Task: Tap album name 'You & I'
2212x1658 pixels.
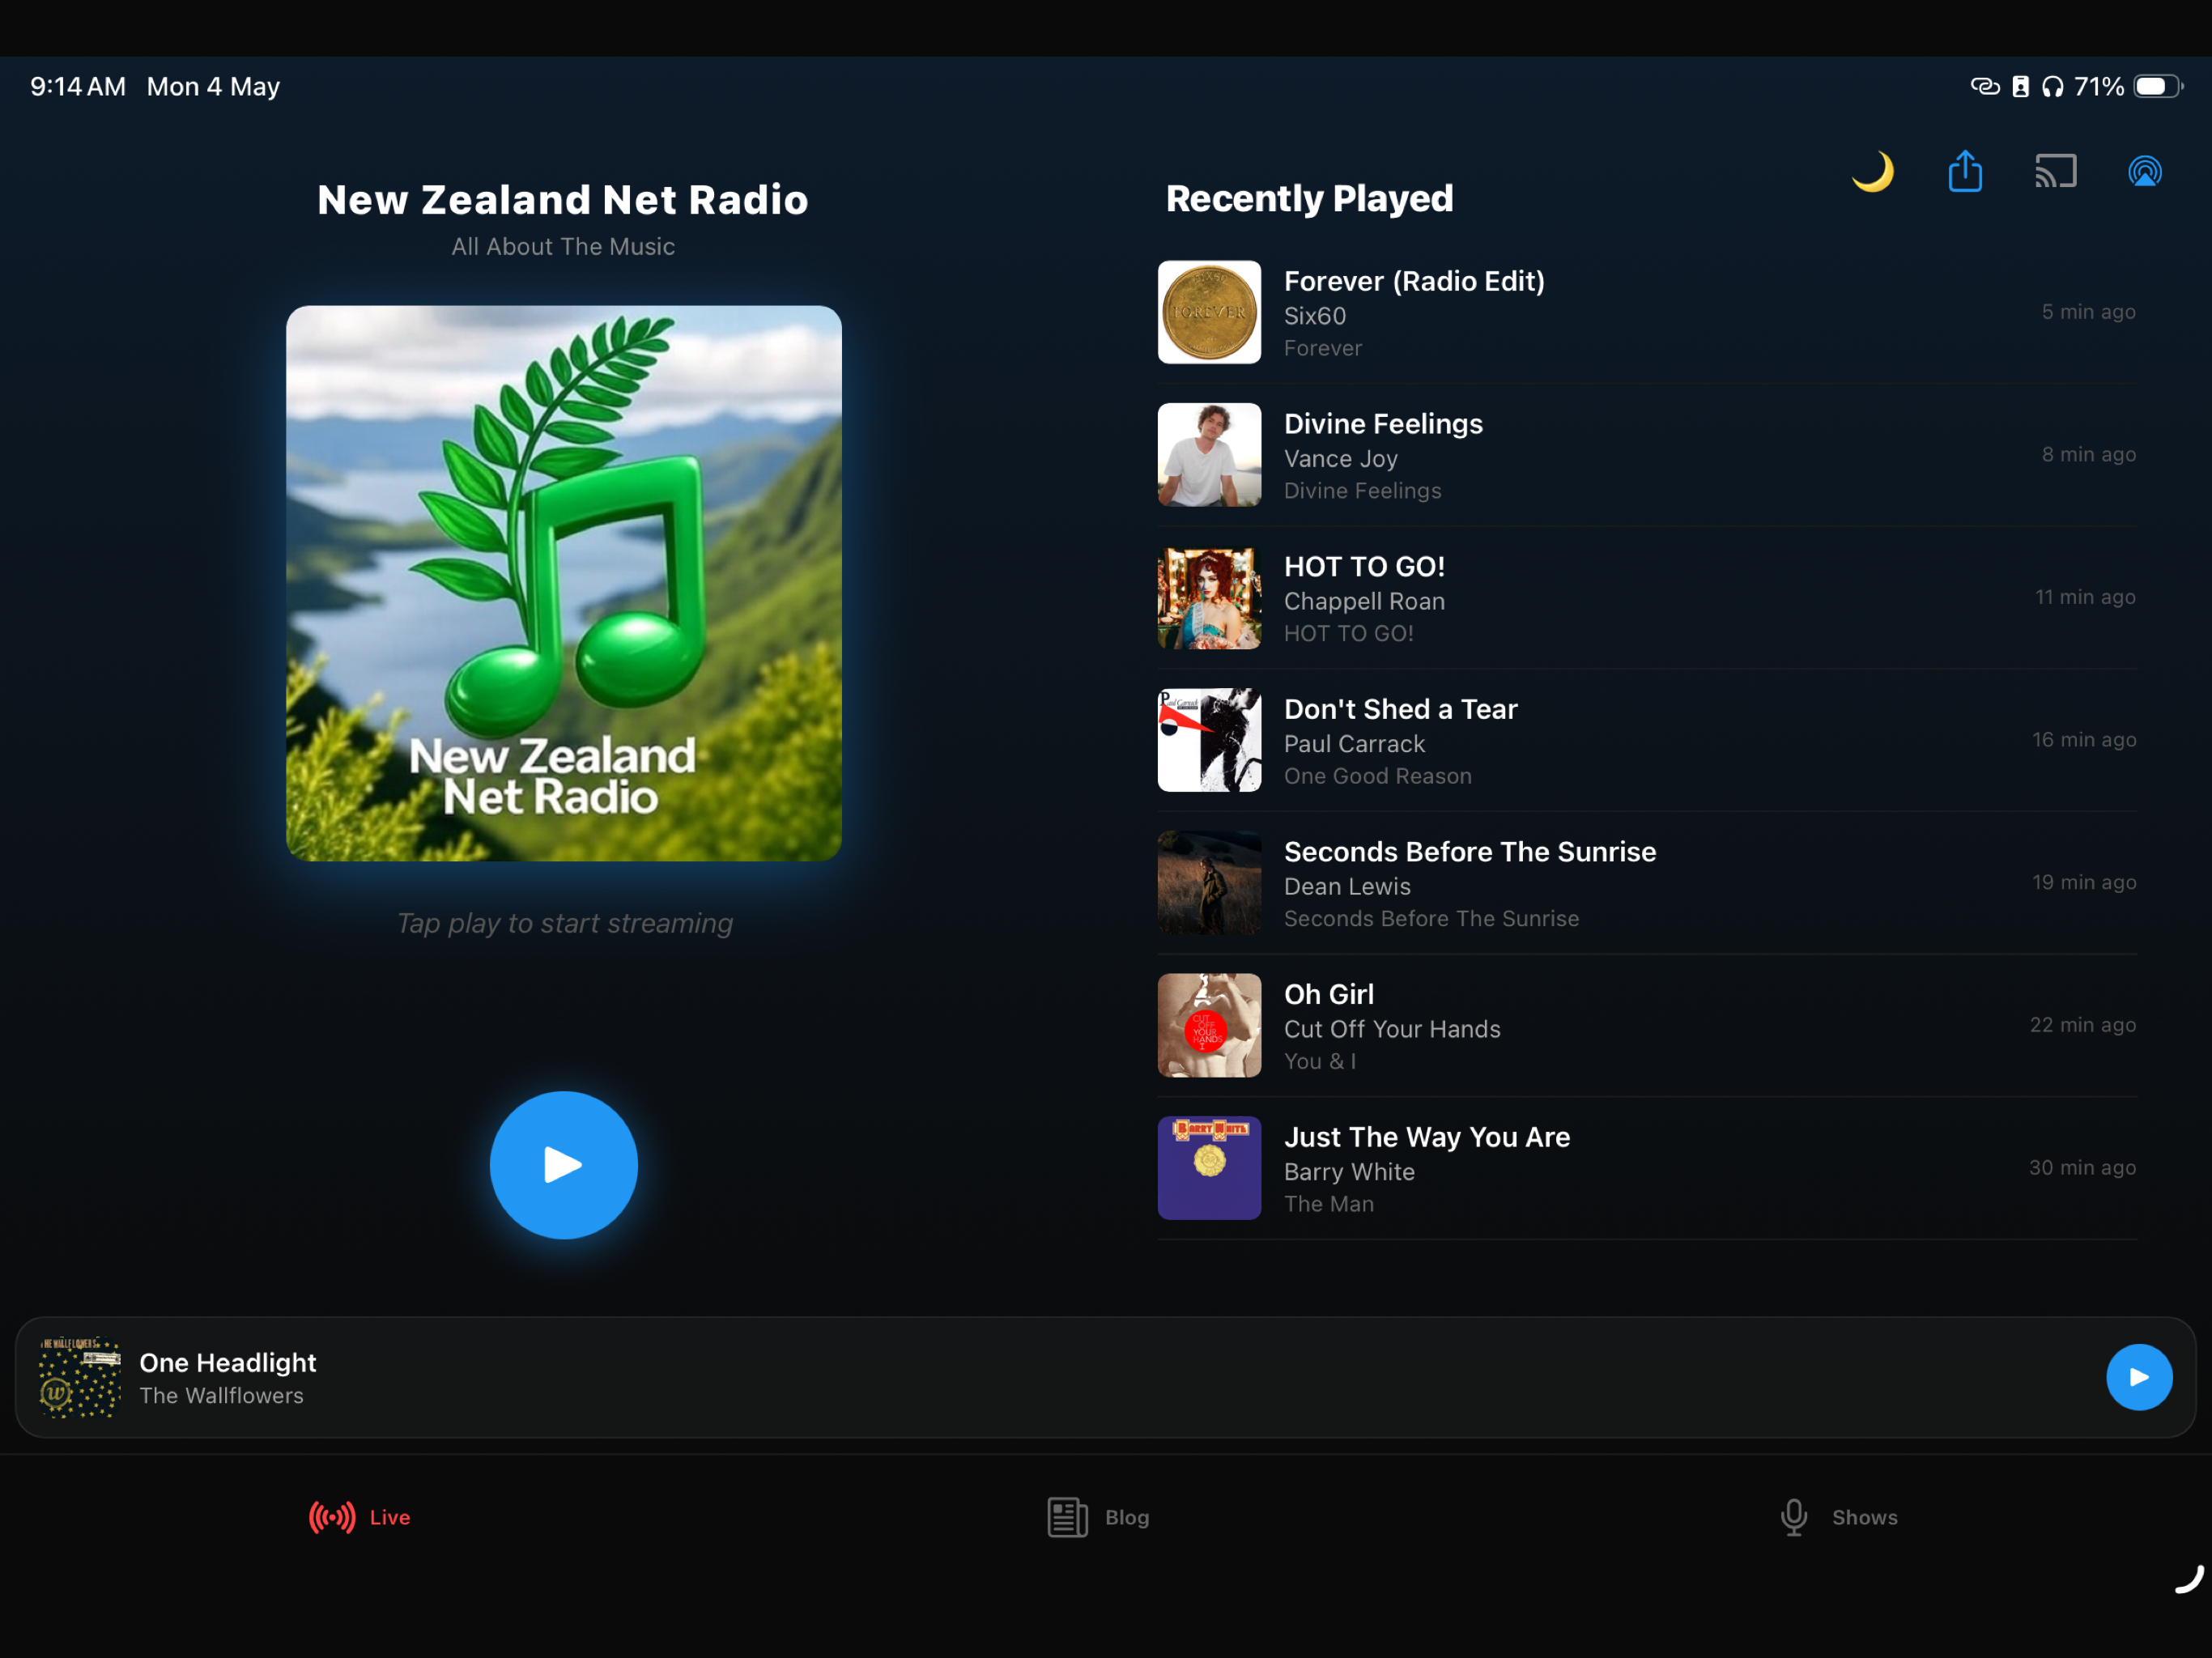Action: (x=1319, y=1061)
